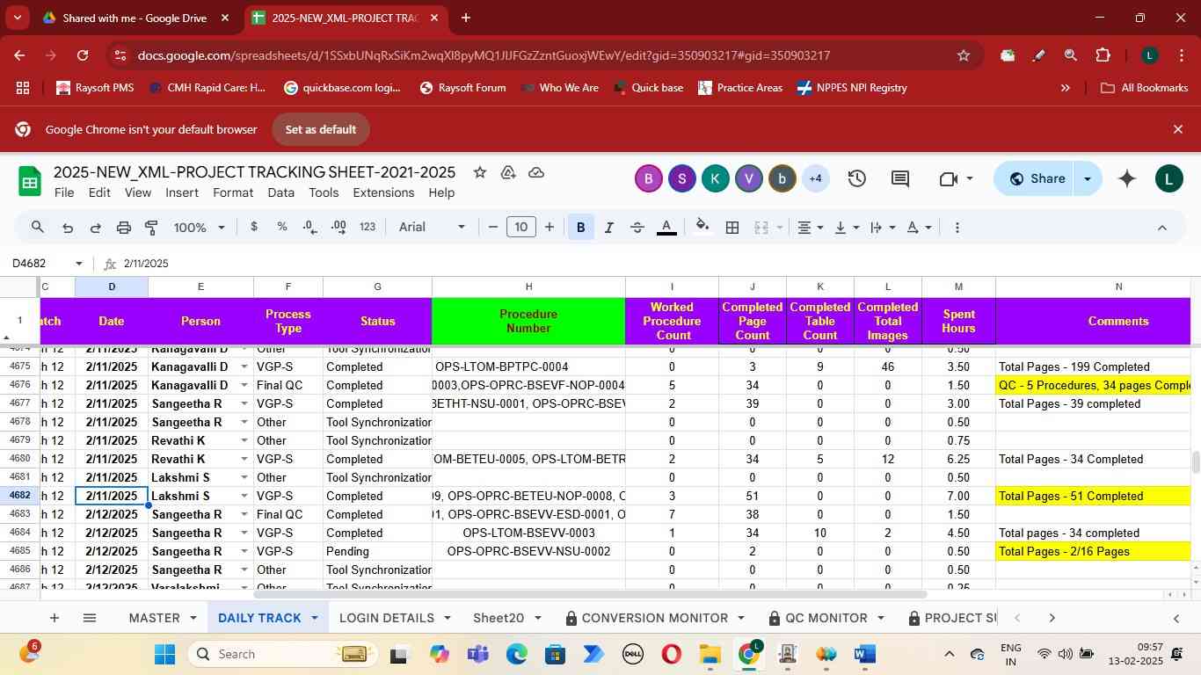Click the print icon in toolbar
The image size is (1201, 675).
pyautogui.click(x=124, y=228)
